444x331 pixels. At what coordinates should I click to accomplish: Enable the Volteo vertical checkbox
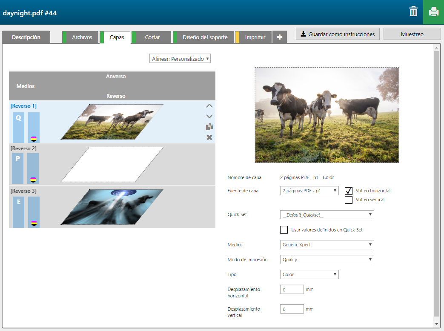click(x=349, y=200)
